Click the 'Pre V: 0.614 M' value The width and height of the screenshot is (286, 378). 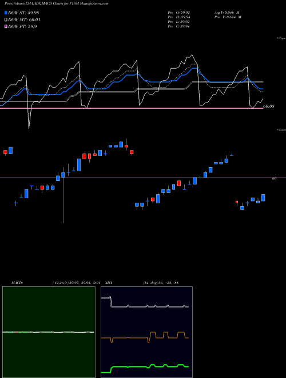click(228, 17)
